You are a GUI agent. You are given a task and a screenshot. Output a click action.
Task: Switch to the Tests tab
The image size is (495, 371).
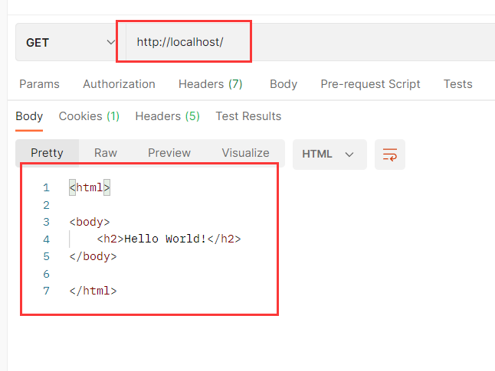pyautogui.click(x=457, y=84)
